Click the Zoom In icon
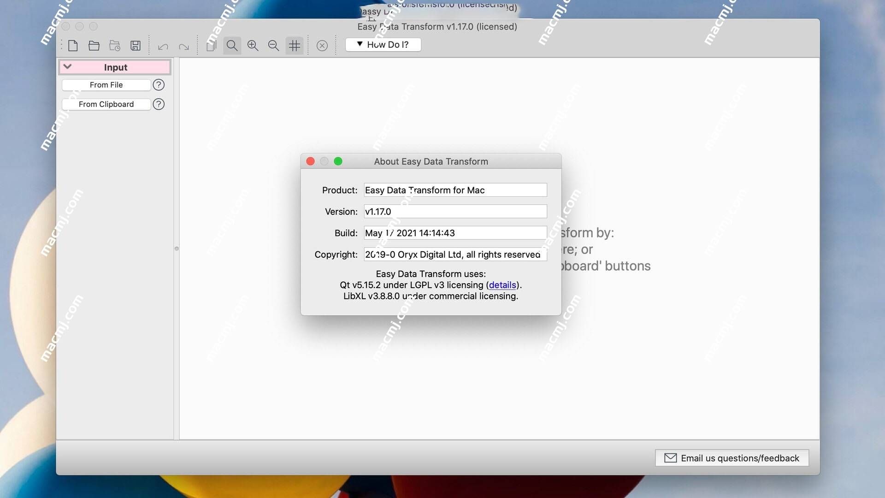The image size is (885, 498). tap(252, 45)
